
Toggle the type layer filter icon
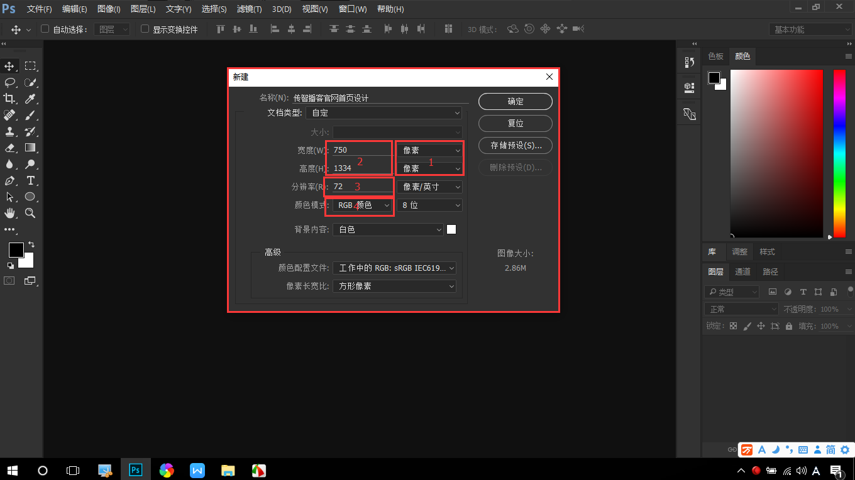803,292
